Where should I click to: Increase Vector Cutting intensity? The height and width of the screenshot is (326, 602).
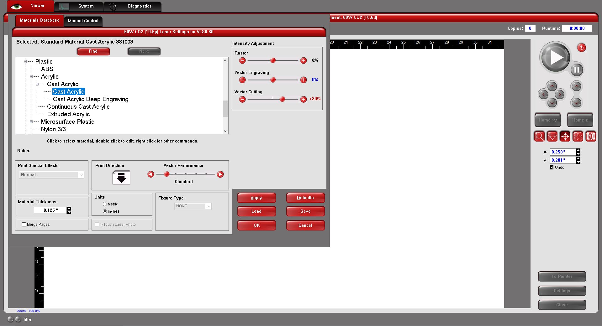pos(304,99)
